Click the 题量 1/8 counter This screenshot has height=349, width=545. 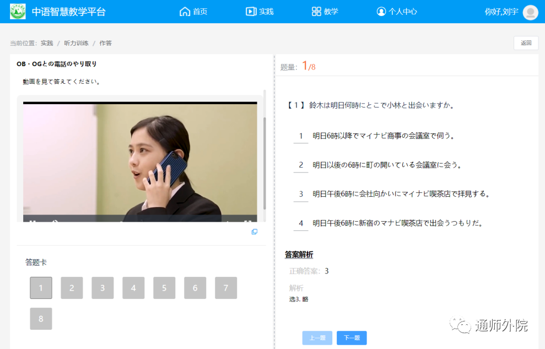(298, 66)
